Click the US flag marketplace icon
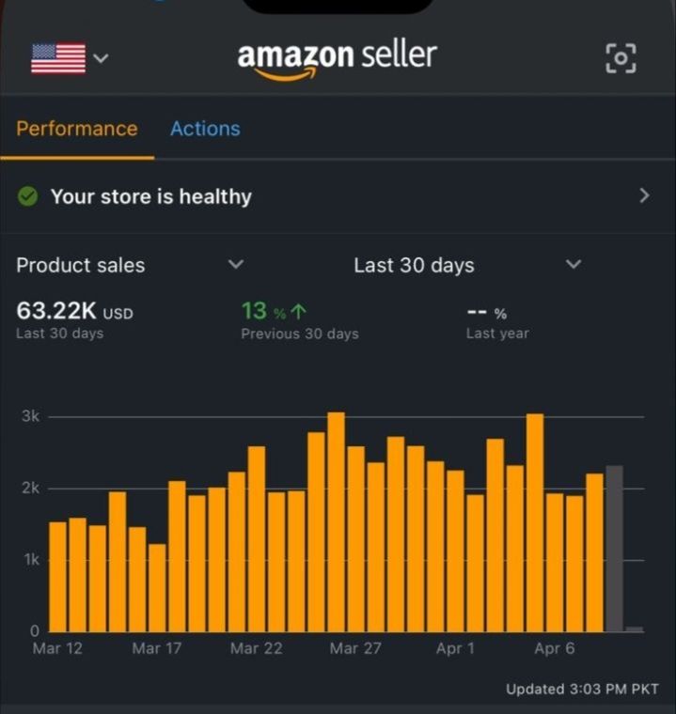Image resolution: width=676 pixels, height=714 pixels. pyautogui.click(x=58, y=58)
